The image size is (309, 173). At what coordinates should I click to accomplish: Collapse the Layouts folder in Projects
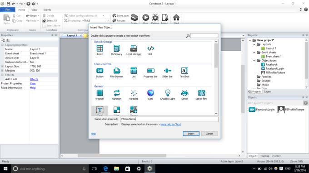coord(254,44)
